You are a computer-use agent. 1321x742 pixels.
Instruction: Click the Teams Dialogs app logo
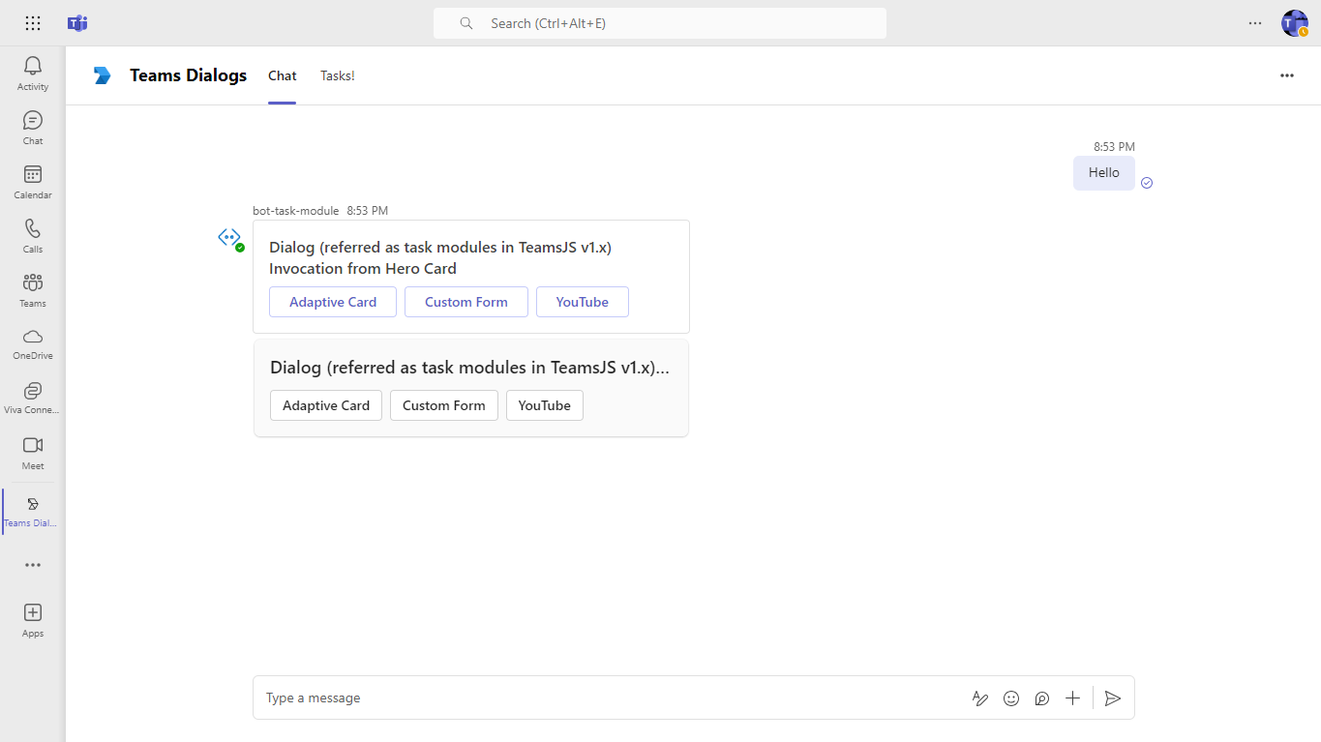[x=103, y=75]
